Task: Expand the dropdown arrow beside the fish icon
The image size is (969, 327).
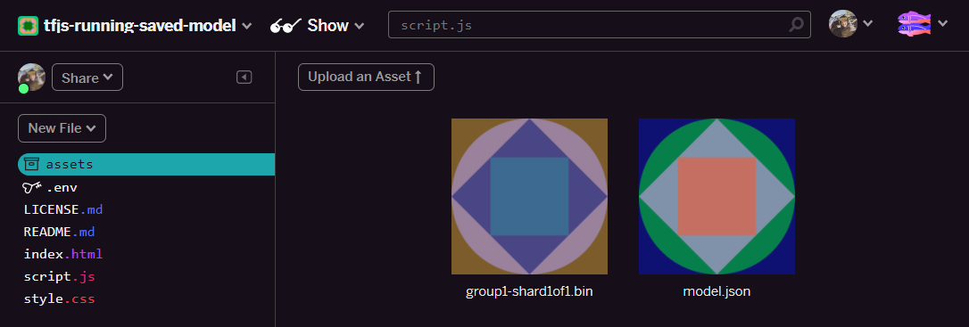Action: (942, 24)
